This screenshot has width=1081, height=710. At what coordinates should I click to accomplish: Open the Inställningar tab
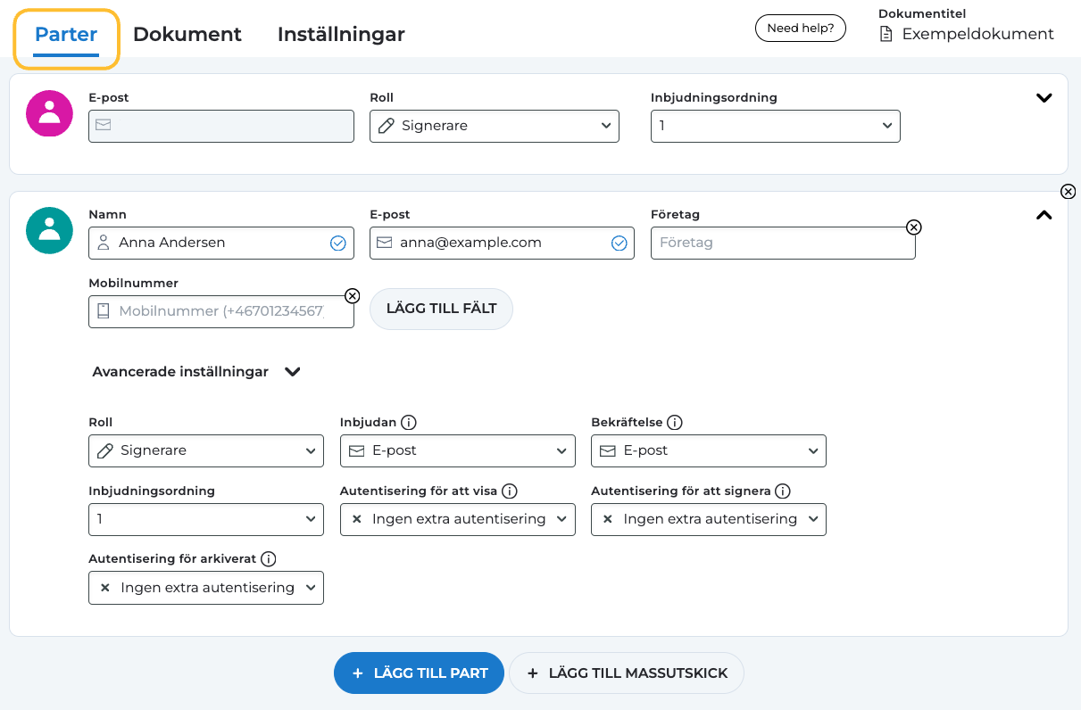[341, 34]
